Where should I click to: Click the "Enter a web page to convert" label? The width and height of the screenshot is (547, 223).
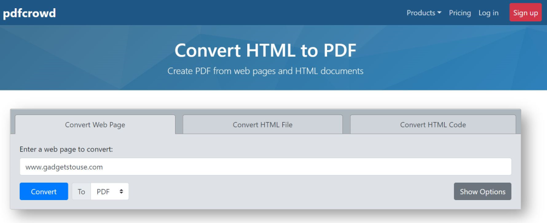click(69, 149)
